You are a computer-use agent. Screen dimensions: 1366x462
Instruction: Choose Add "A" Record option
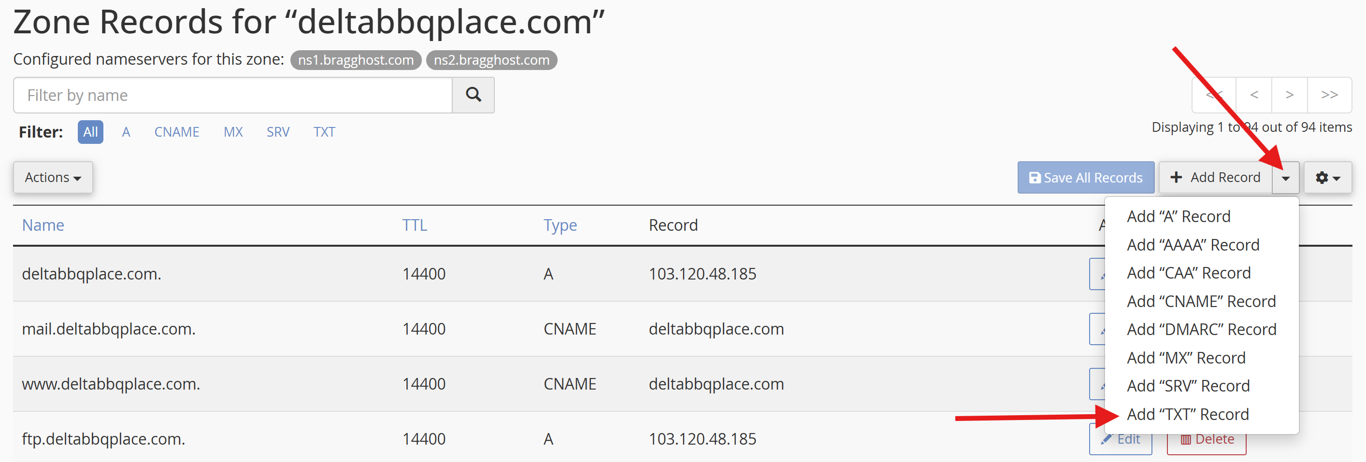[x=1179, y=217]
